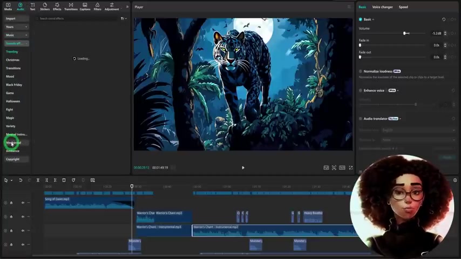Switch to the Voice changer tab

[382, 7]
